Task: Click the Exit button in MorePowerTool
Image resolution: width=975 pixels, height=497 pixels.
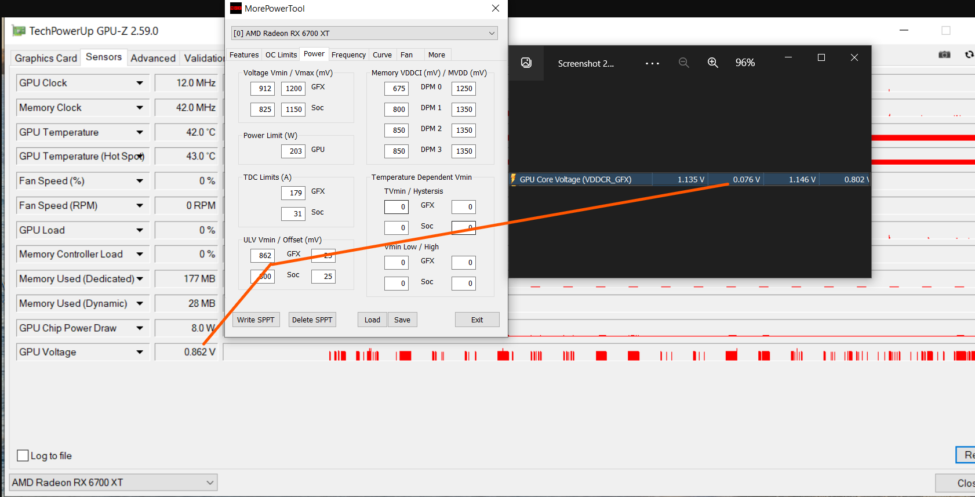Action: click(477, 320)
